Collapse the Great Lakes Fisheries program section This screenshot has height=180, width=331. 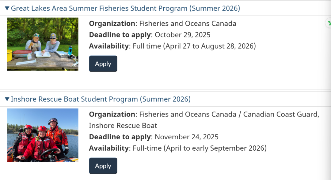click(x=7, y=9)
